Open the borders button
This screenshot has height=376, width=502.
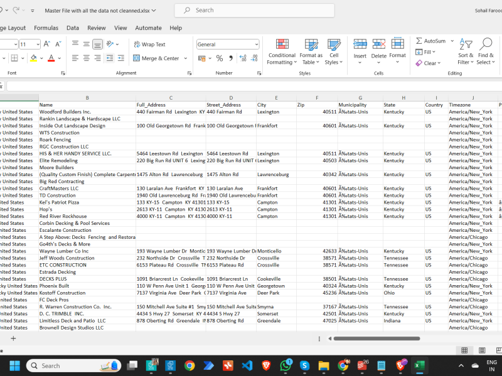tap(14, 58)
